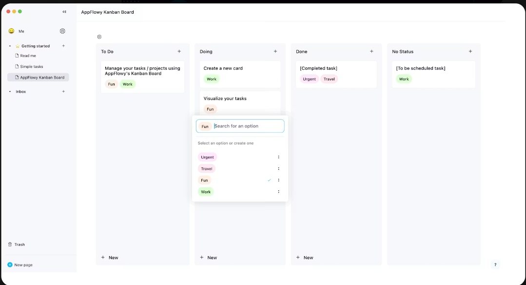Click the blue New page plus icon

click(10, 265)
